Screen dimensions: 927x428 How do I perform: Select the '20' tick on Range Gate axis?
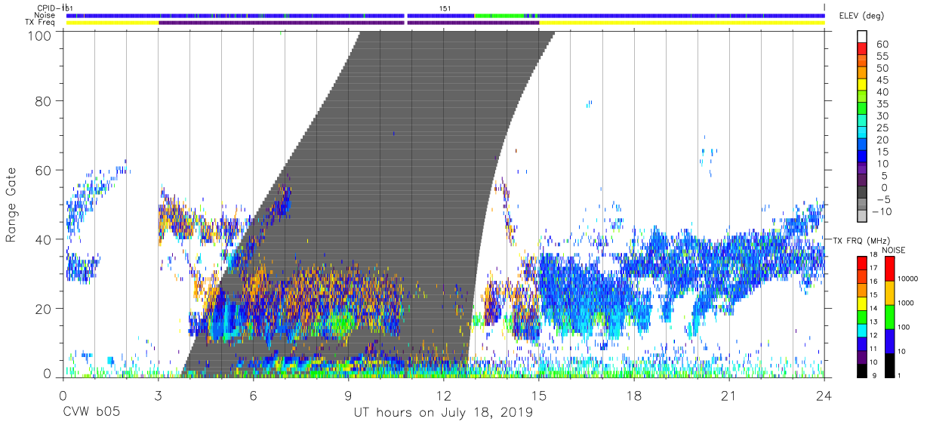(45, 309)
